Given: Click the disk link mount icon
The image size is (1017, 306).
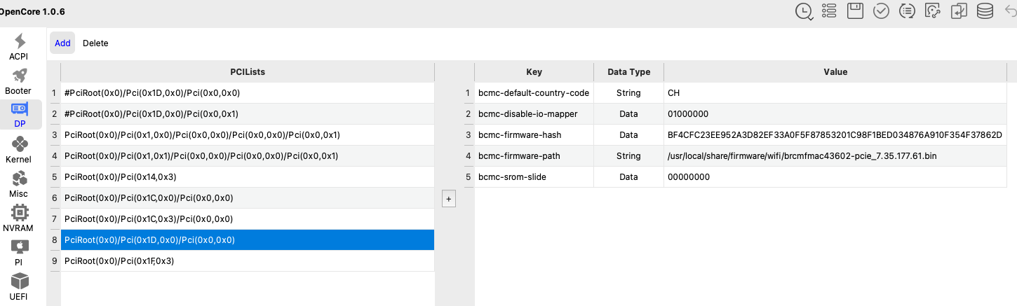Looking at the screenshot, I should point(933,11).
